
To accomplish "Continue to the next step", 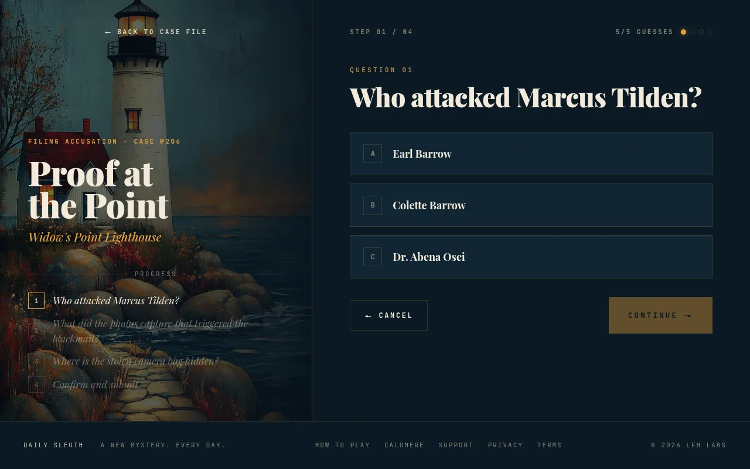I will pos(660,315).
